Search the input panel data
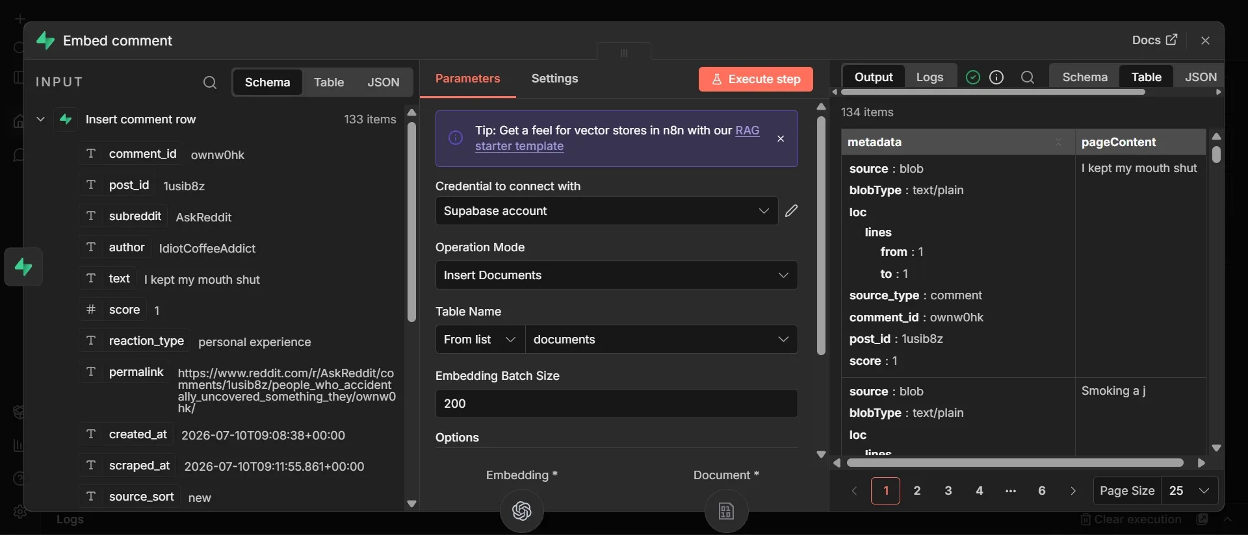The image size is (1248, 535). tap(209, 82)
